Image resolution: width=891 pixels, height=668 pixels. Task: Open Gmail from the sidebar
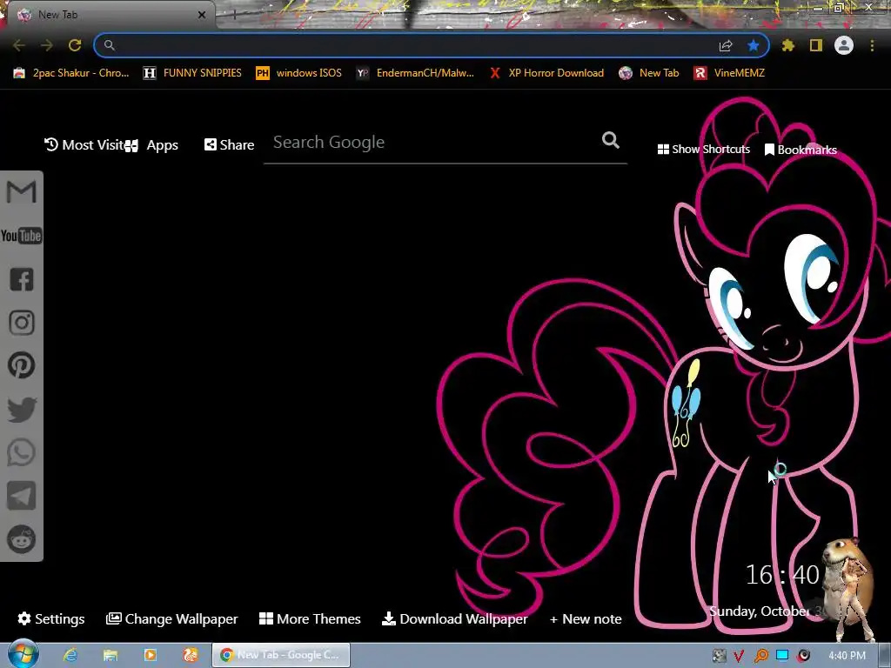pos(21,192)
